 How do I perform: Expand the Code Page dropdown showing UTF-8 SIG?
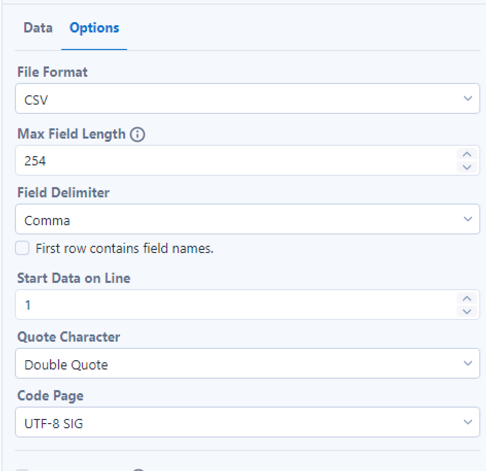(247, 423)
